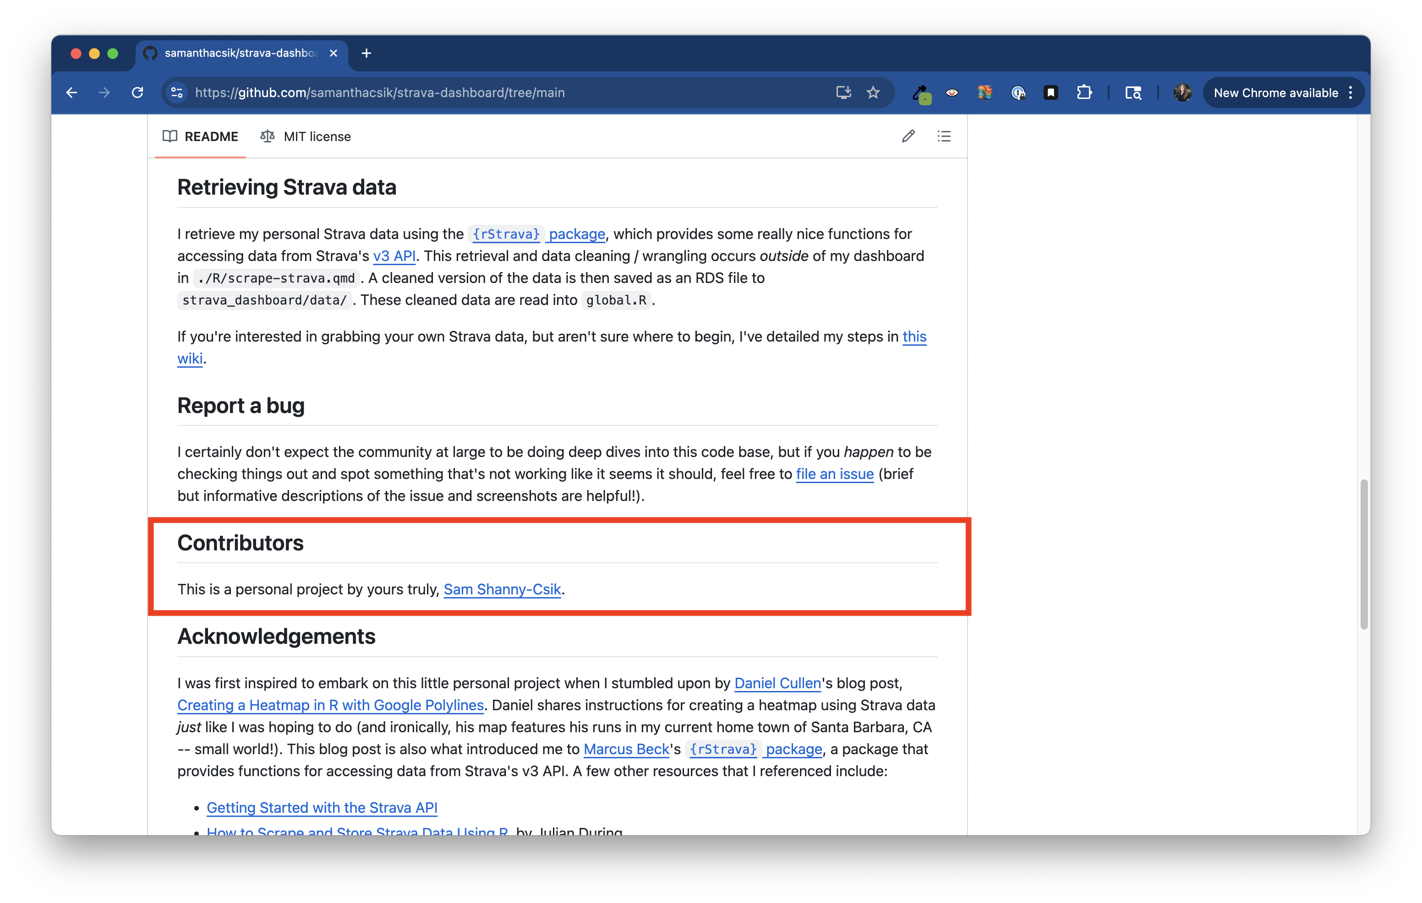Screen dimensions: 1422x903
Task: Click the eye extension icon
Action: 952,92
